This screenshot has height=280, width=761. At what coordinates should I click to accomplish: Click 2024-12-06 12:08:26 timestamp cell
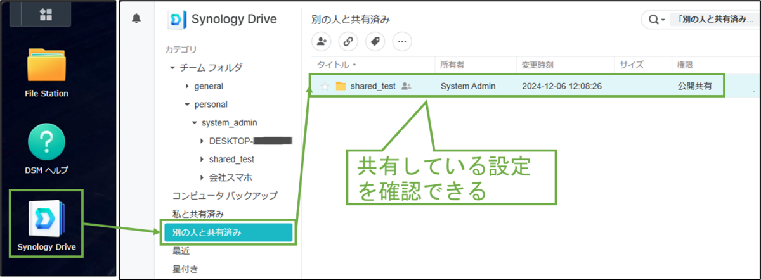click(x=562, y=86)
